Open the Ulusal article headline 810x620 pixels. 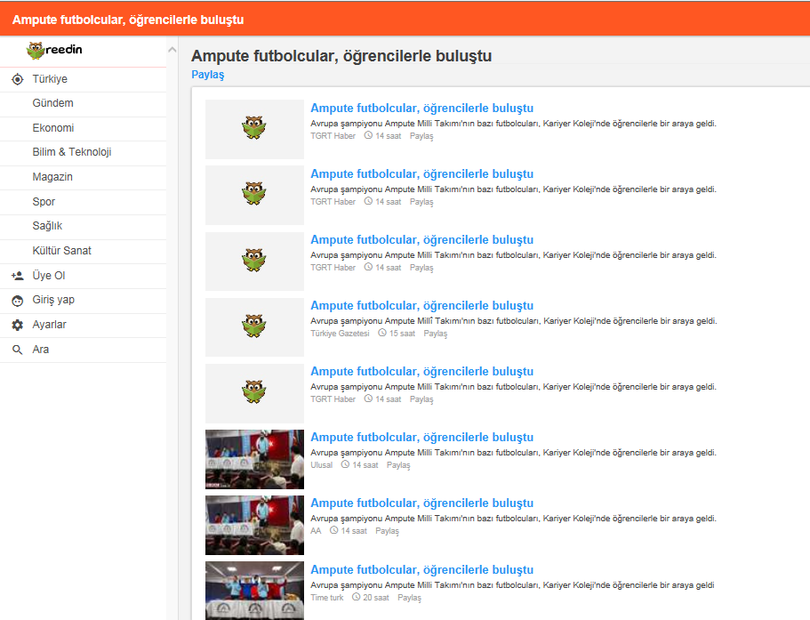[x=421, y=437]
